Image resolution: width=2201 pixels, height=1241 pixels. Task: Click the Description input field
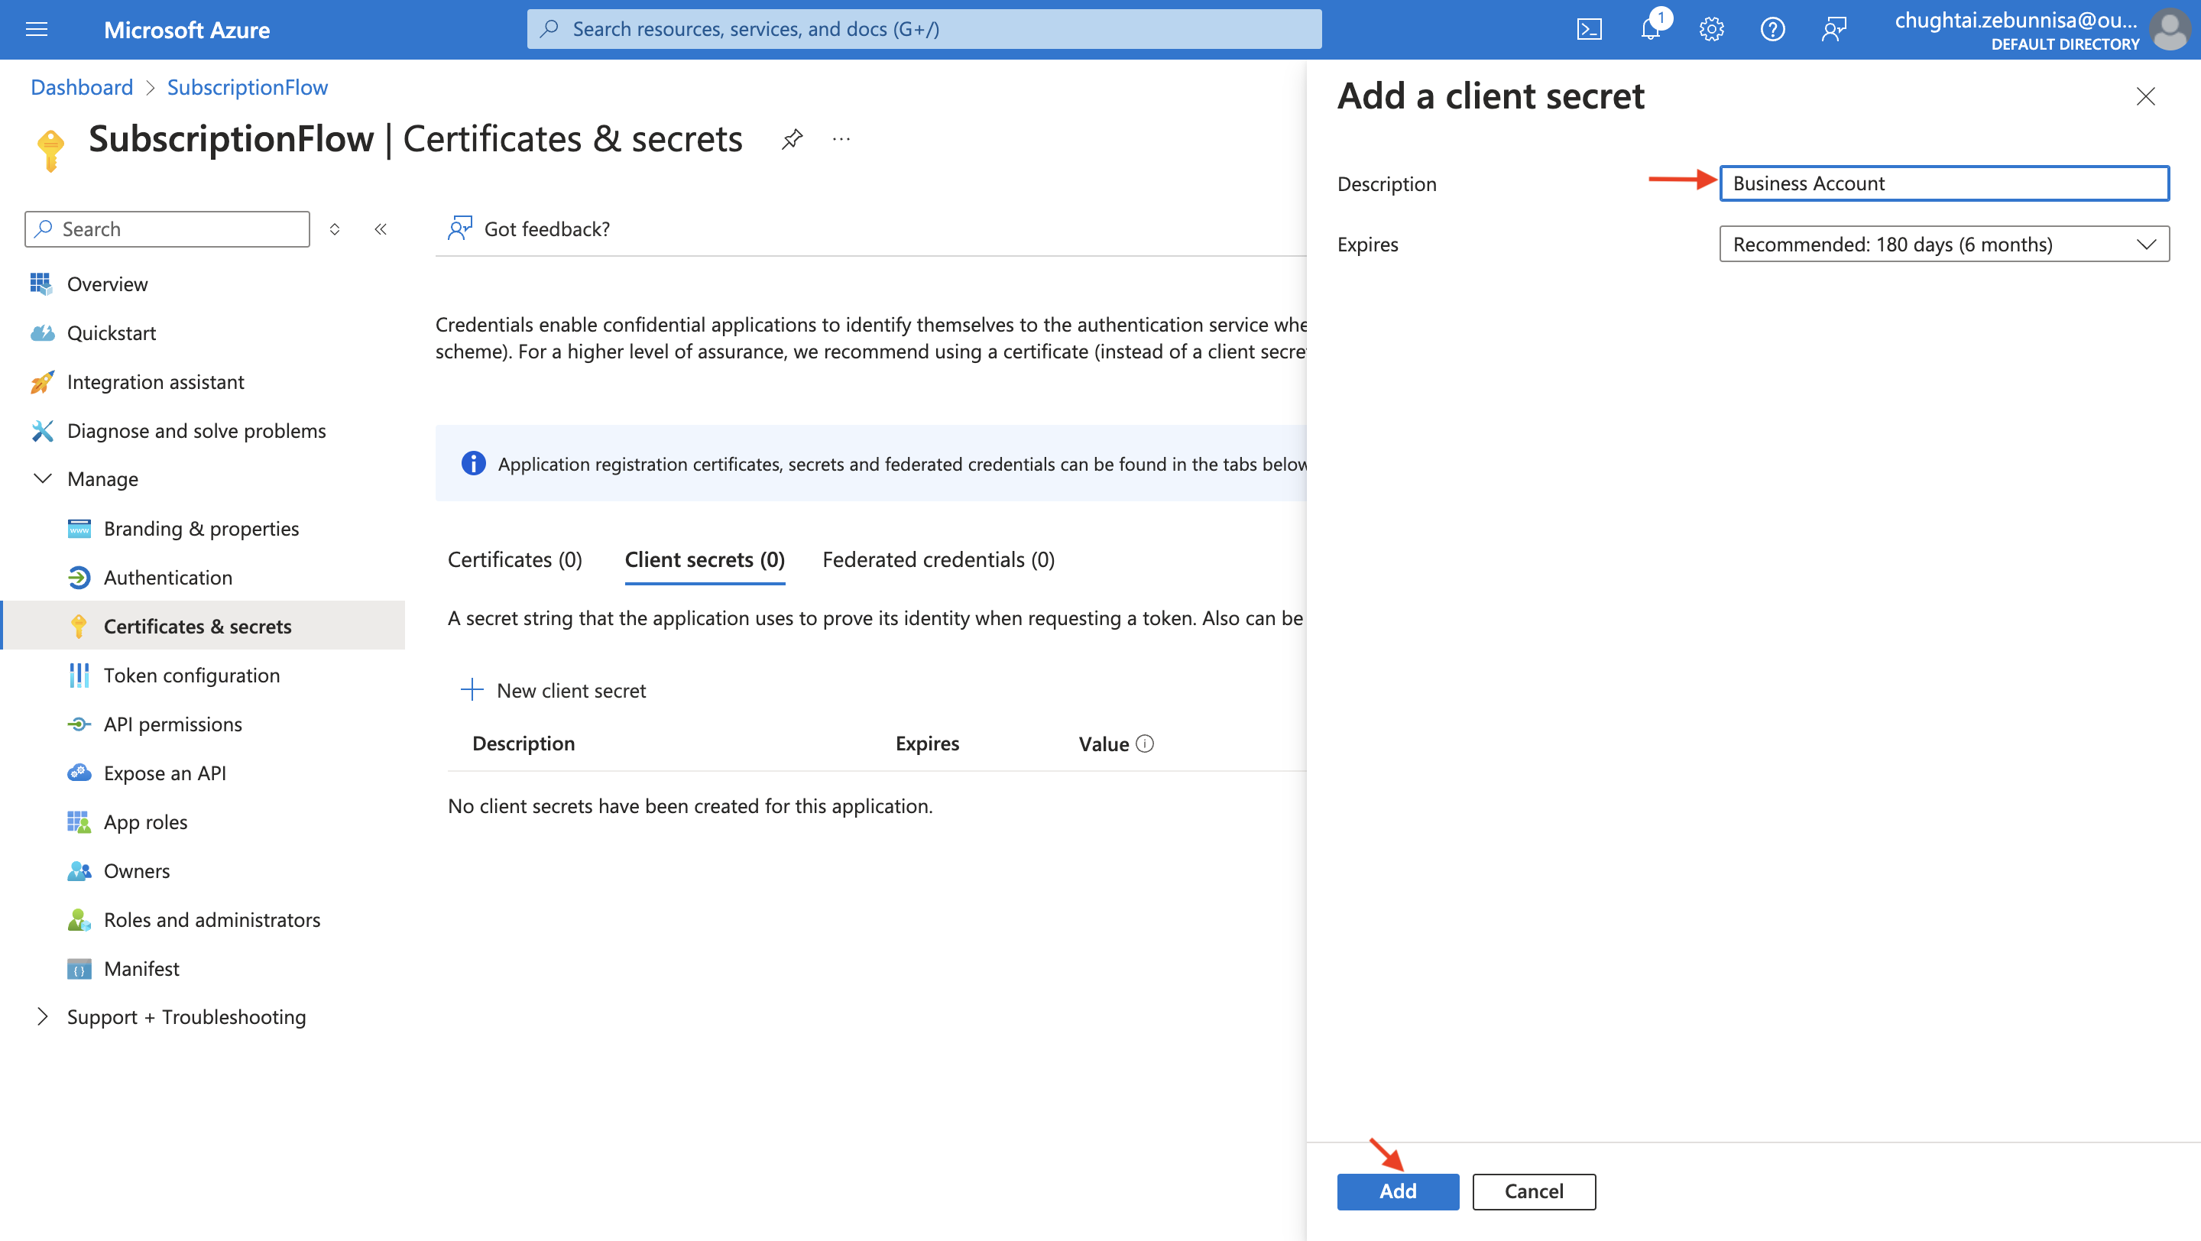[x=1943, y=183]
